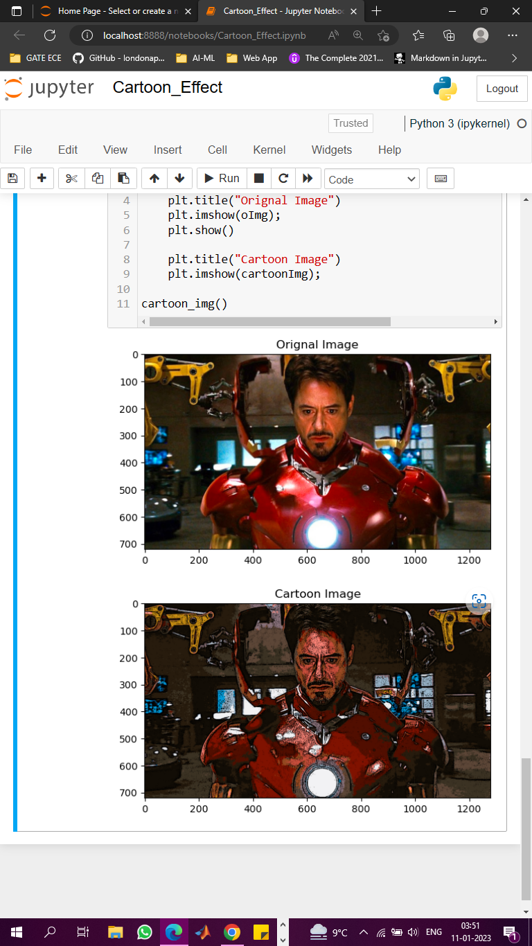Open the Edit menu

pyautogui.click(x=68, y=150)
